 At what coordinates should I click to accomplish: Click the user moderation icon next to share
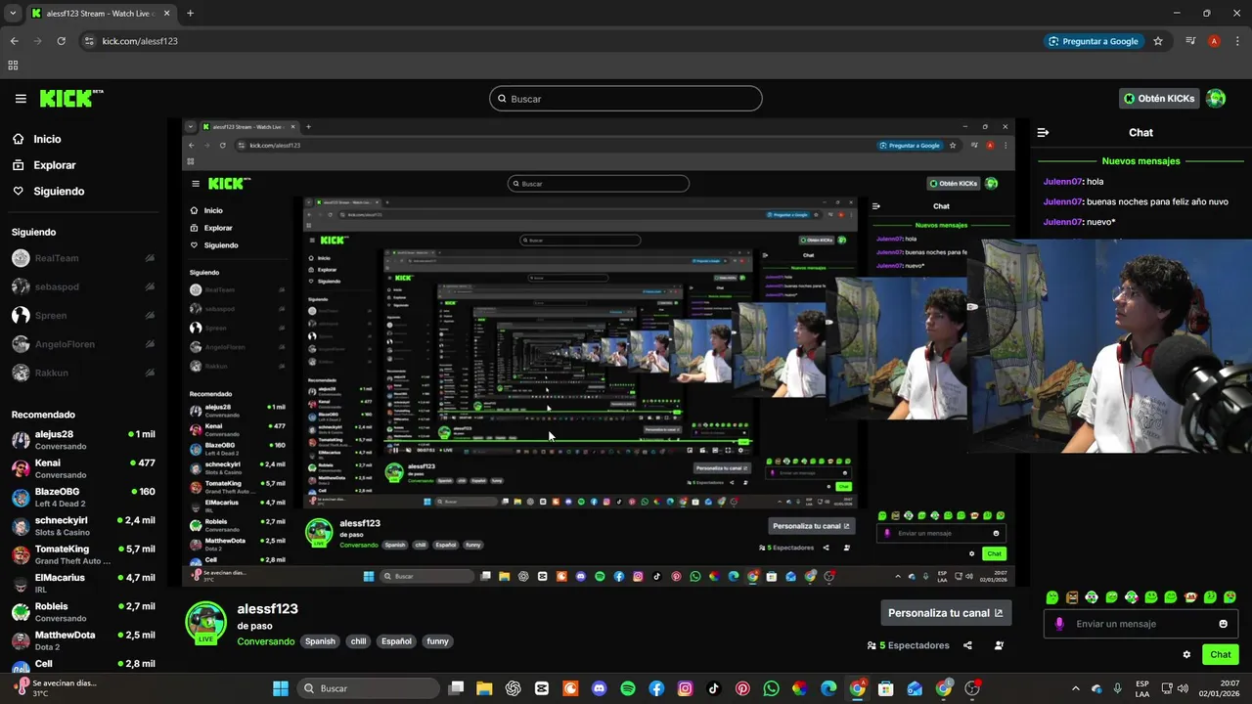pos(999,645)
